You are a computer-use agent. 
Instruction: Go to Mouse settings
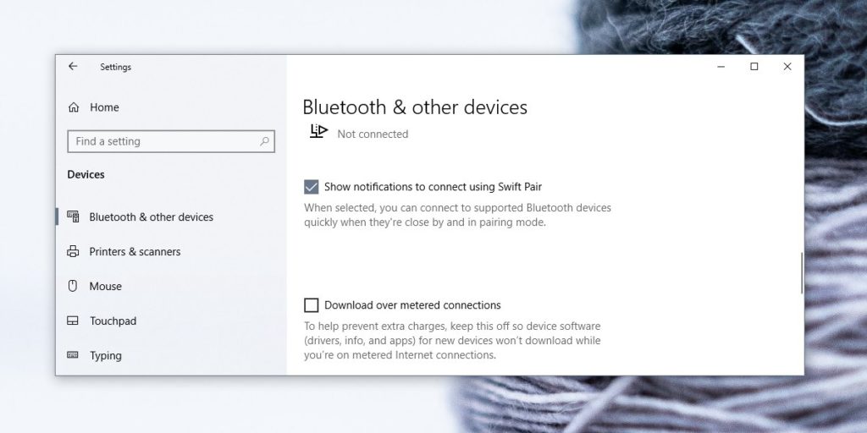[x=106, y=286]
